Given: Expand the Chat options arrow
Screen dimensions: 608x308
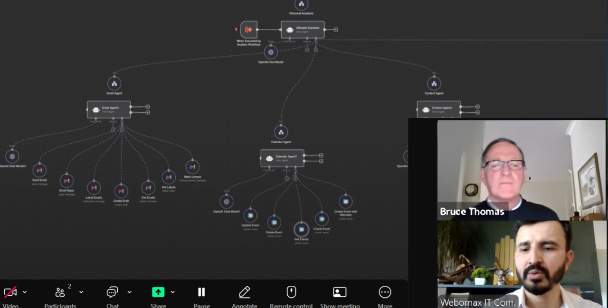Looking at the screenshot, I should coord(129,292).
